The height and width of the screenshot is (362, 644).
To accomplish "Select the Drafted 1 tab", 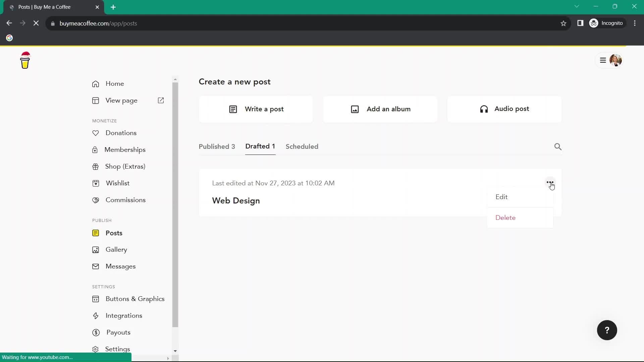I will pyautogui.click(x=261, y=147).
